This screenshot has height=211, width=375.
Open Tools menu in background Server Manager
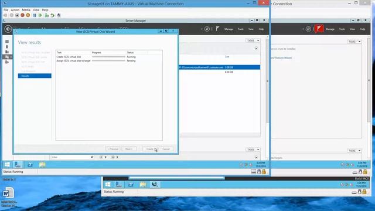(x=342, y=29)
